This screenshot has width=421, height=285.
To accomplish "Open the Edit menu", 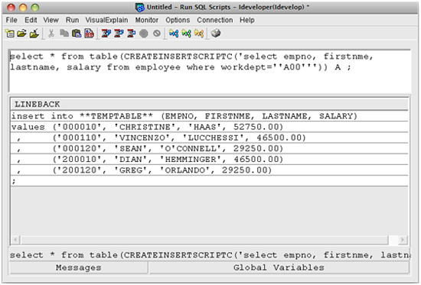I will [31, 20].
